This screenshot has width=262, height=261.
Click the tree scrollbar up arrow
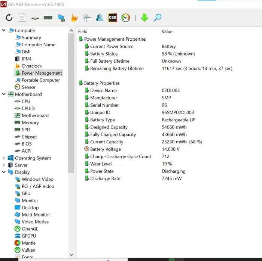click(71, 31)
